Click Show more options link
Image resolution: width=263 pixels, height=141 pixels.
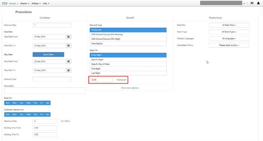pos(130,88)
